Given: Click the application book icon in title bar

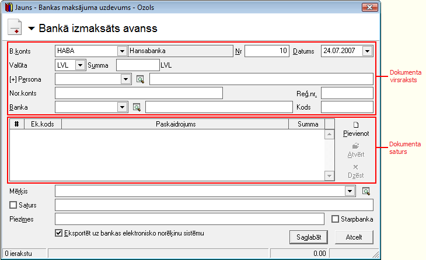Looking at the screenshot, I should pos(9,7).
